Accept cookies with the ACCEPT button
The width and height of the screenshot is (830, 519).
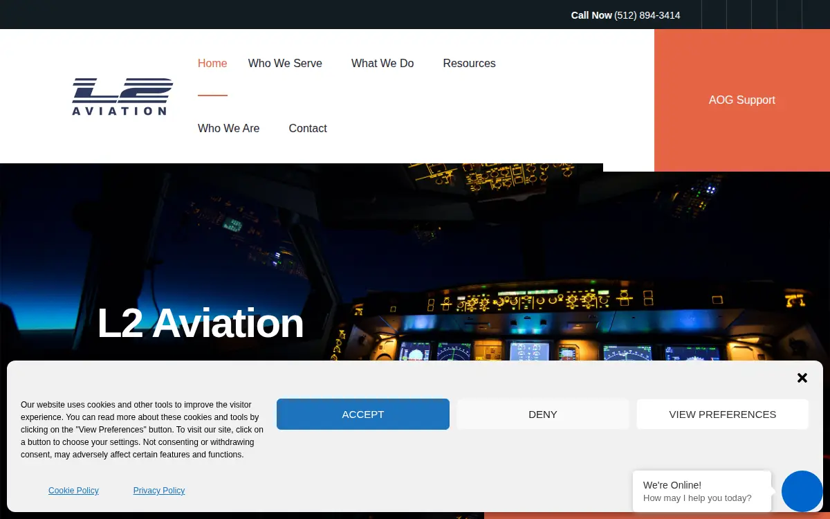click(x=363, y=415)
